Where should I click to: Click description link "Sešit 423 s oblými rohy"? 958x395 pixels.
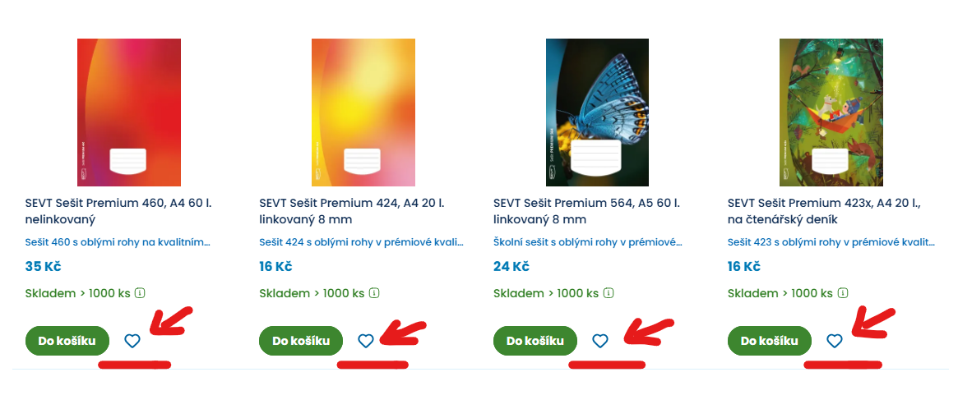831,242
